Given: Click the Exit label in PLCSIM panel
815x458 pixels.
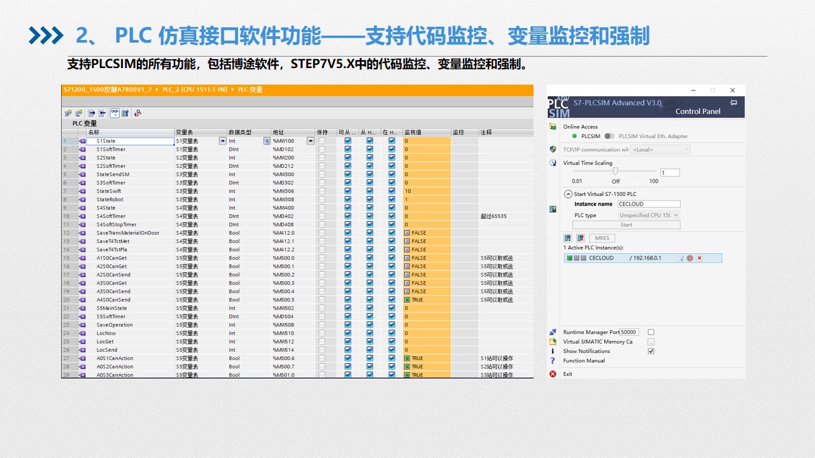Looking at the screenshot, I should pos(567,374).
